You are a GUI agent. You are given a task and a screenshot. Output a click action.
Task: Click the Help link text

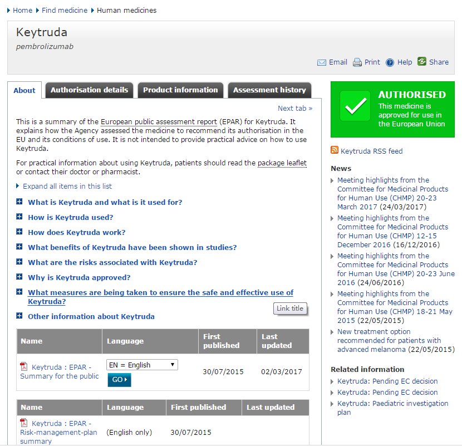(405, 62)
